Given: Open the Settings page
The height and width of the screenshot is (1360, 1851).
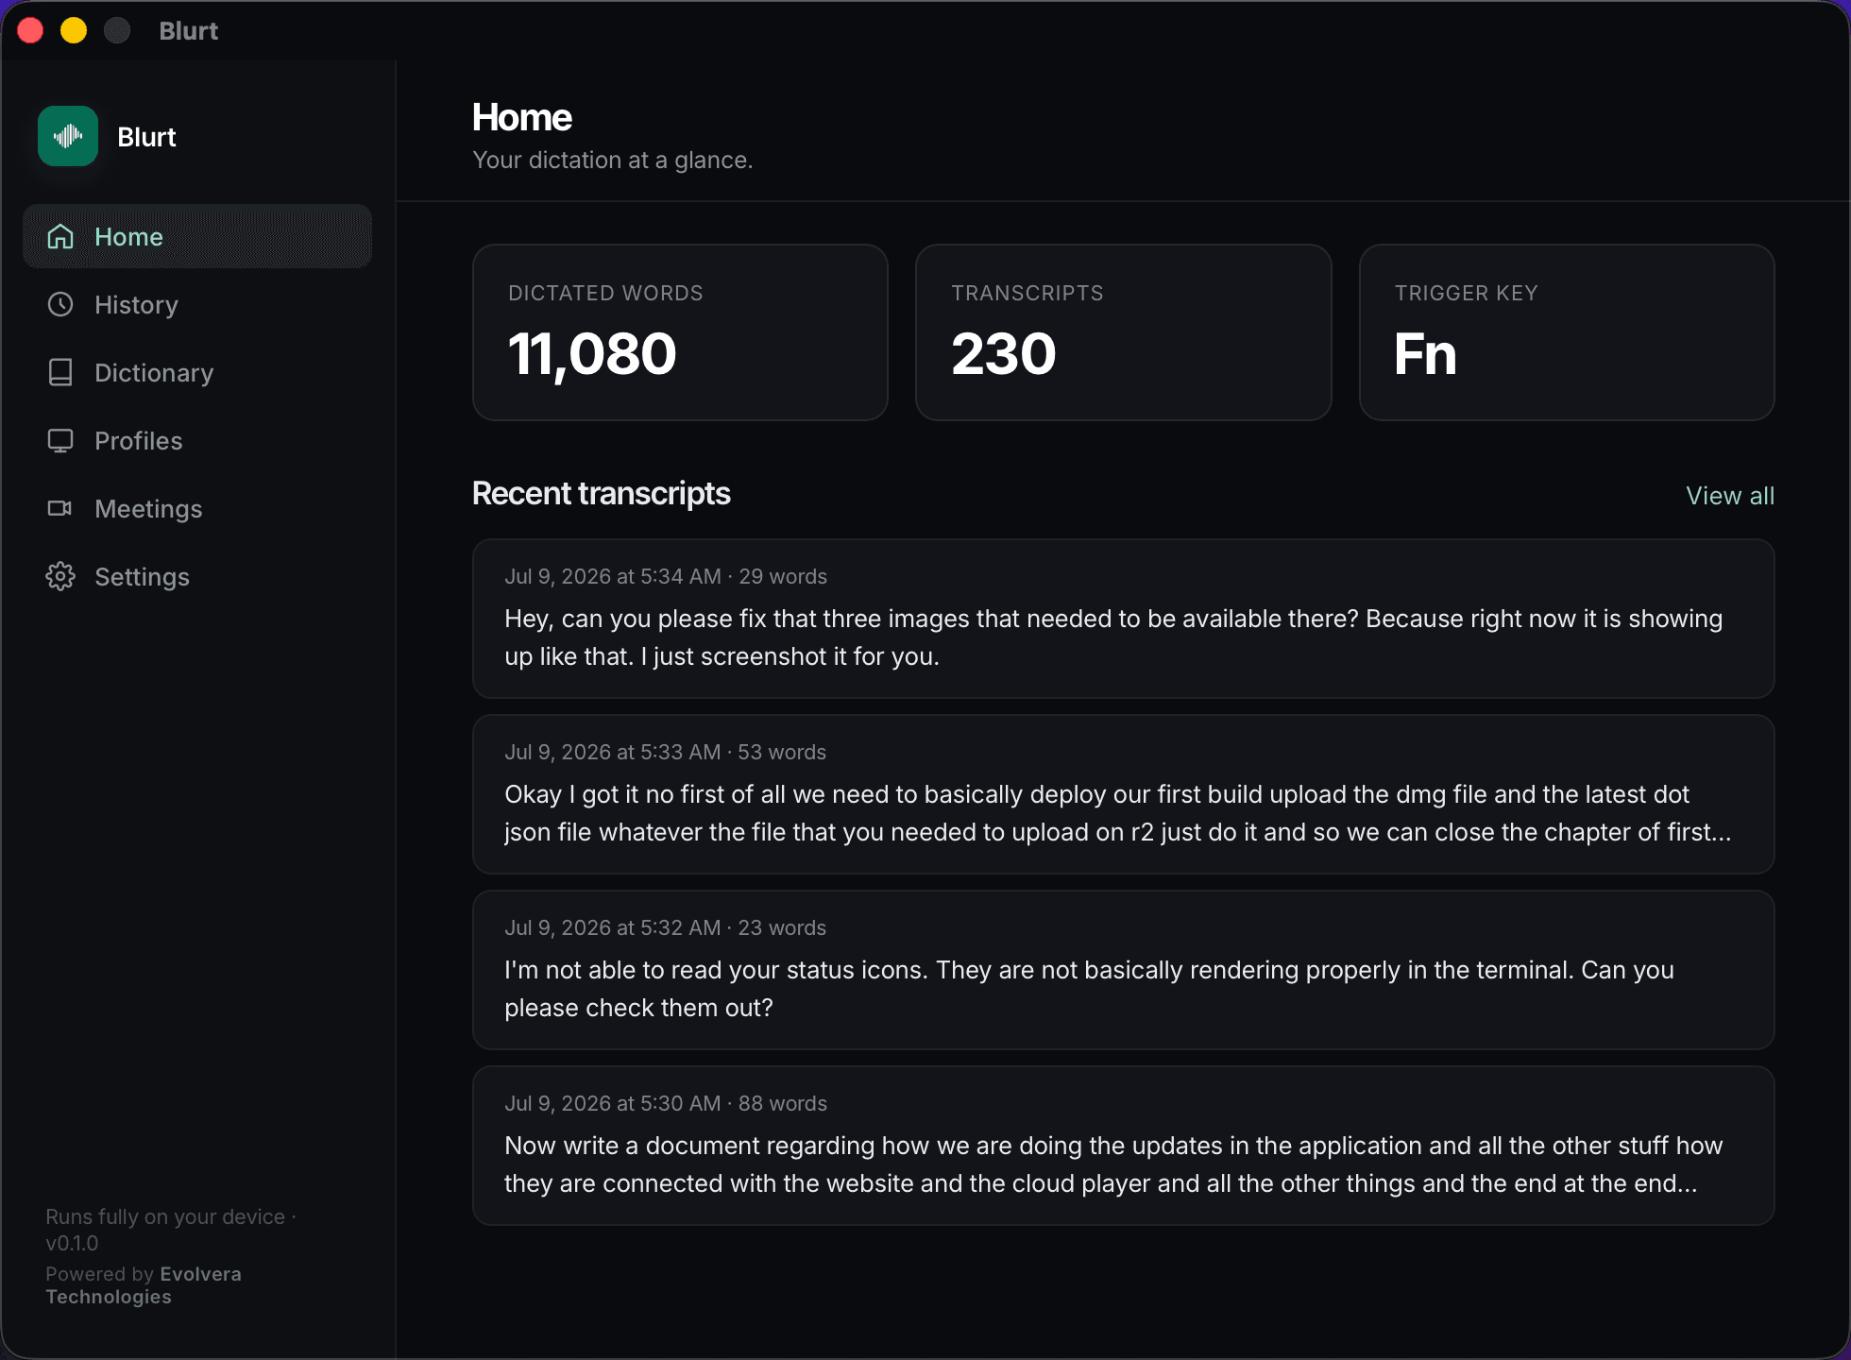Looking at the screenshot, I should [x=197, y=576].
